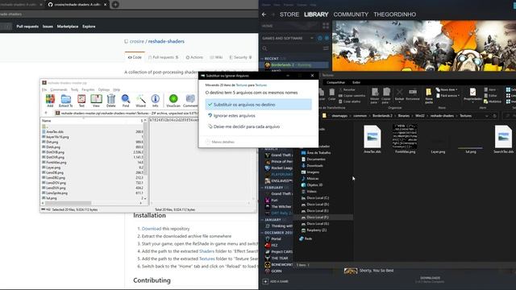Select FontAtlas.png in WinRAR file list

56,163
